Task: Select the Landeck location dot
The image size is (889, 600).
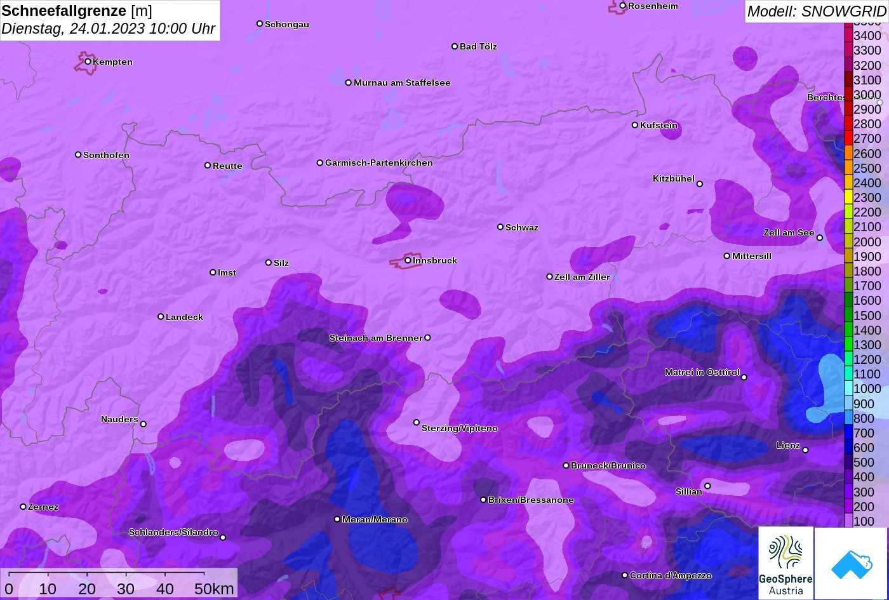Action: [161, 316]
